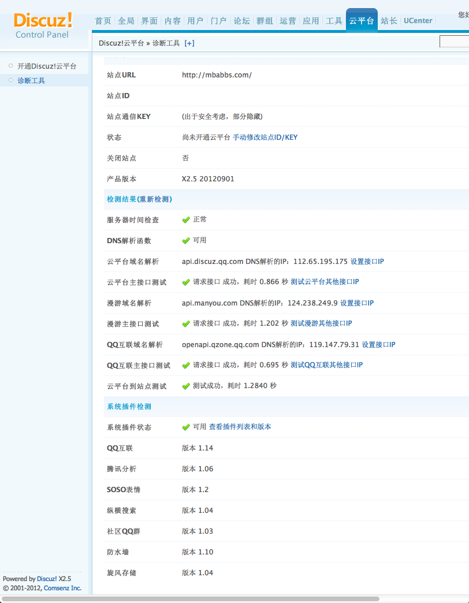
Task: Click the site URL http://mbabbs.com/
Action: coord(217,75)
